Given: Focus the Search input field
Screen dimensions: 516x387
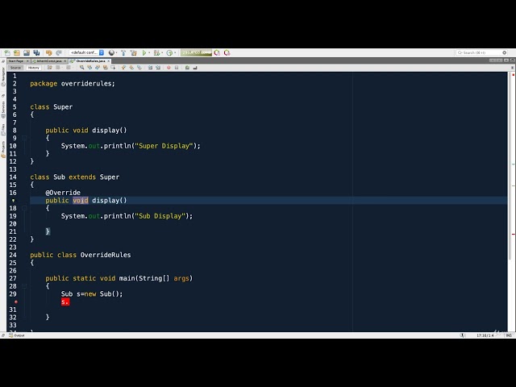Looking at the screenshot, I should coord(481,52).
